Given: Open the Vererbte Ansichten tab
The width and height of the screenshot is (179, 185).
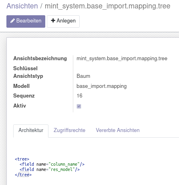Looking at the screenshot, I should click(x=118, y=130).
